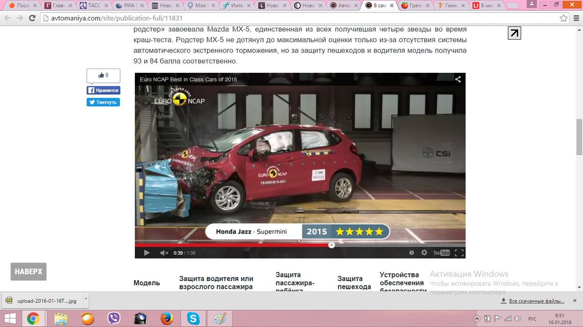
Task: Open the Chrome hamburger menu
Action: 576,18
